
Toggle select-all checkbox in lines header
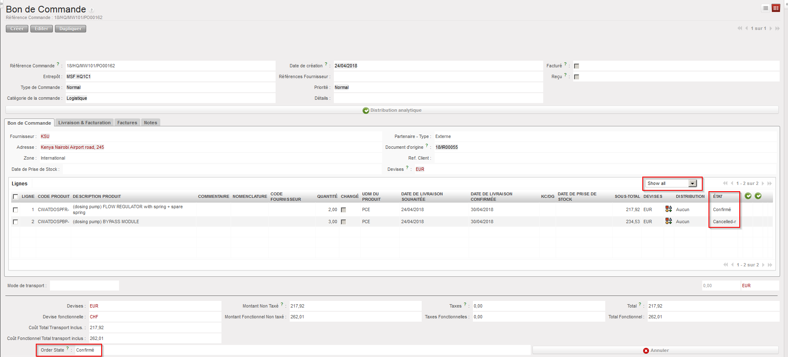[15, 197]
